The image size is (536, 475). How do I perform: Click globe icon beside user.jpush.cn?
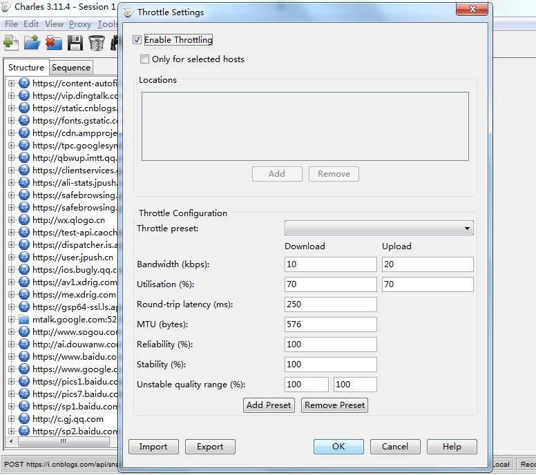click(24, 257)
